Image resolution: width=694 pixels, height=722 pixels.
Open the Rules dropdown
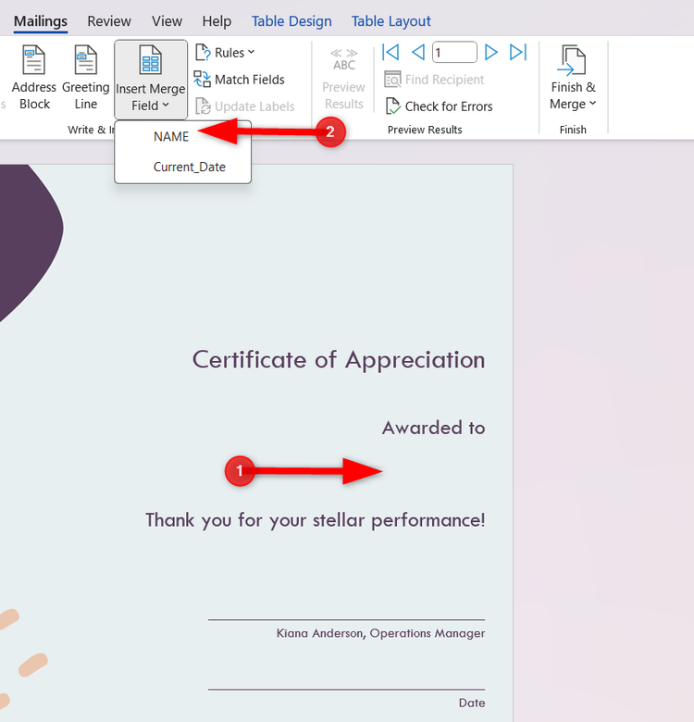(225, 53)
